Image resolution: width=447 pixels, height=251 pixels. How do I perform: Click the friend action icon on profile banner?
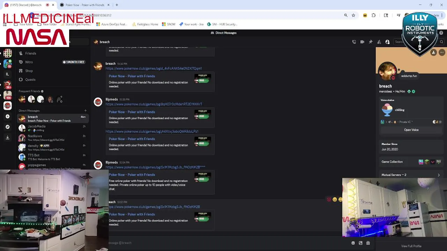(x=433, y=52)
